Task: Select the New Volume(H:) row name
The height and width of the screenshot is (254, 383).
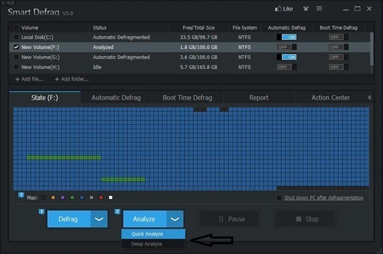Action: click(x=40, y=67)
